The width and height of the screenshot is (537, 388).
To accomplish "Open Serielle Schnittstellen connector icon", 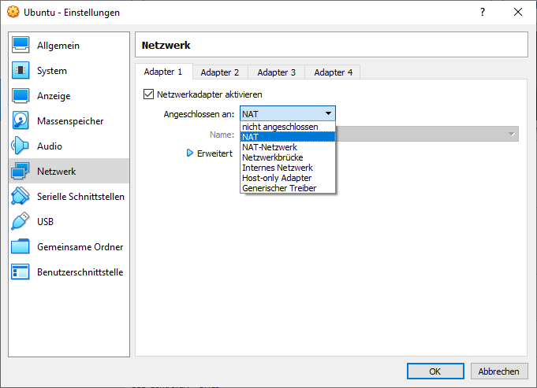I will pyautogui.click(x=21, y=196).
